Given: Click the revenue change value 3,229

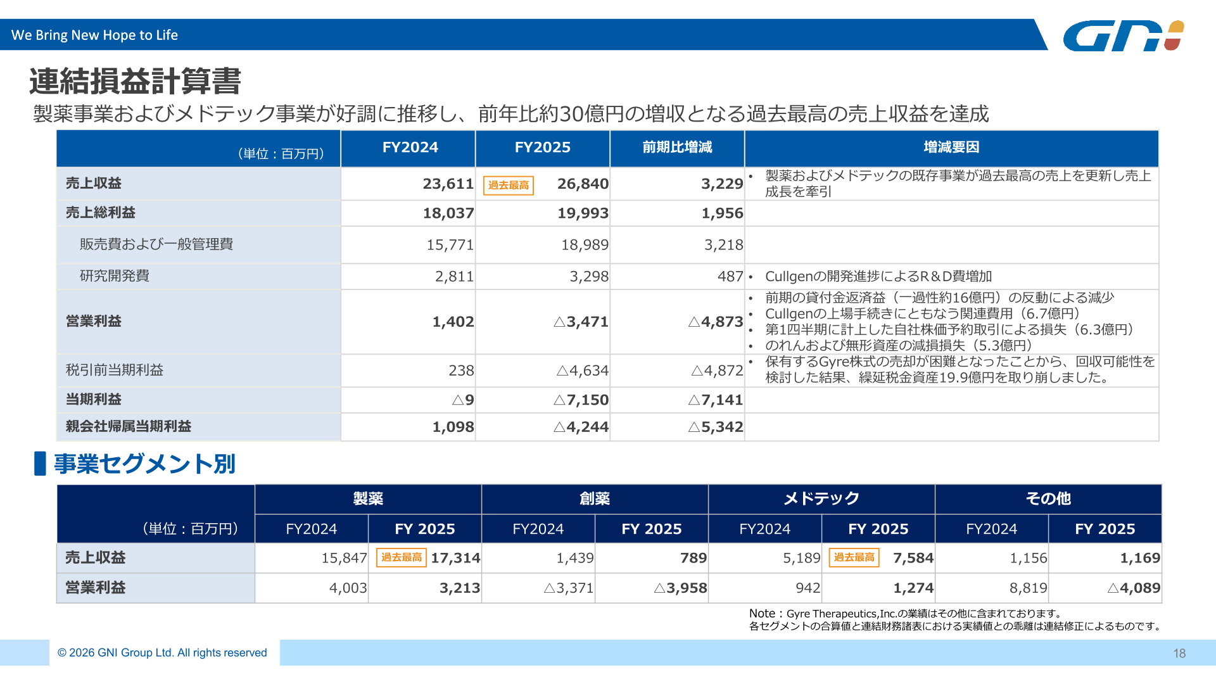Looking at the screenshot, I should (x=722, y=184).
